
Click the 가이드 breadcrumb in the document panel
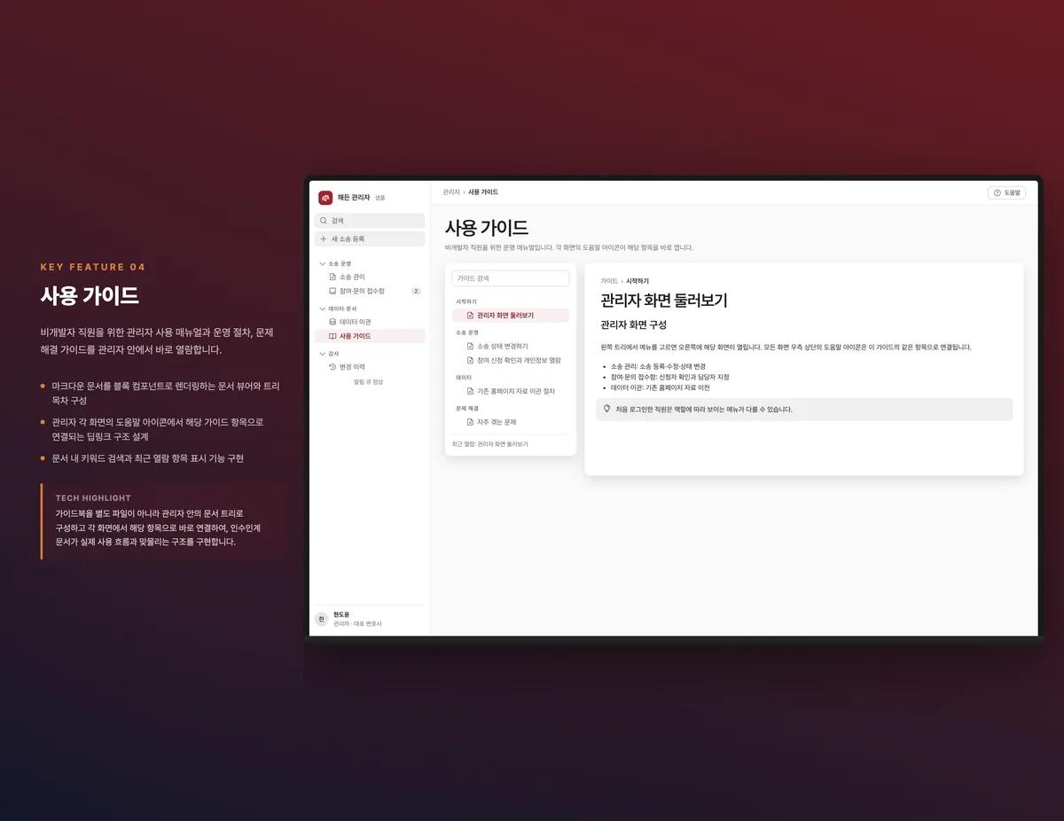pos(609,281)
